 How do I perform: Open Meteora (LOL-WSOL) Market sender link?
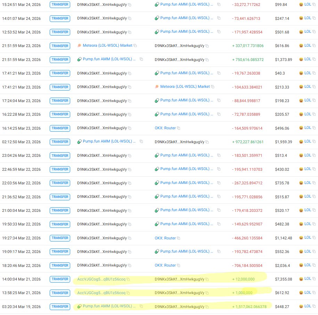[x=107, y=46]
